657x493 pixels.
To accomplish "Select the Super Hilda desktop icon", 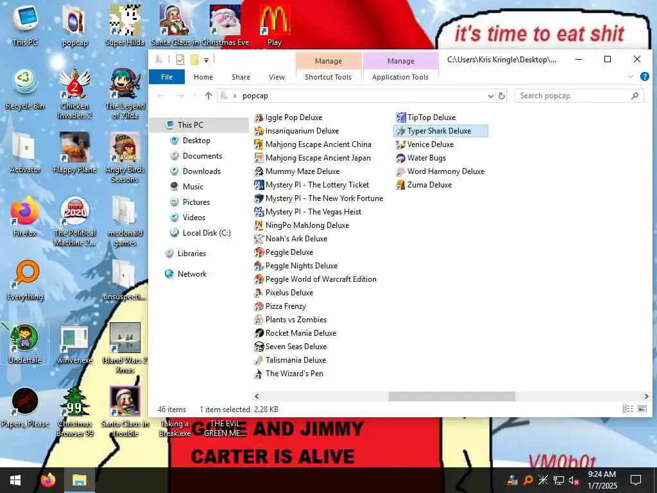I will click(x=125, y=25).
